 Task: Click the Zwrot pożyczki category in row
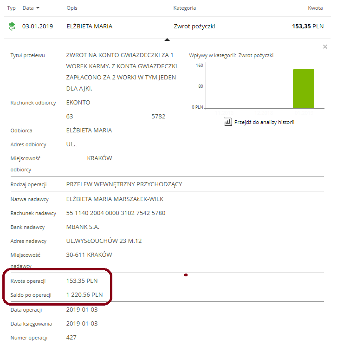[x=194, y=26]
